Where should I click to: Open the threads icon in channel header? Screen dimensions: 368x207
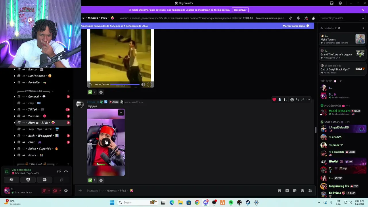pos(290,18)
